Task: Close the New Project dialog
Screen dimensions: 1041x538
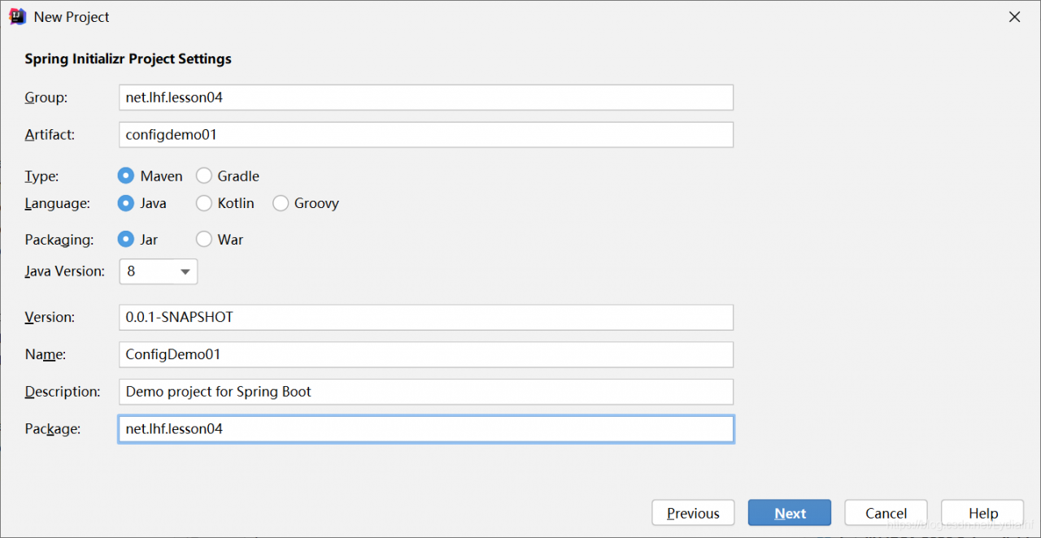Action: [x=1014, y=17]
